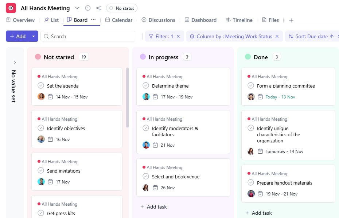Click calendar icon beside 21 Nov

155,145
